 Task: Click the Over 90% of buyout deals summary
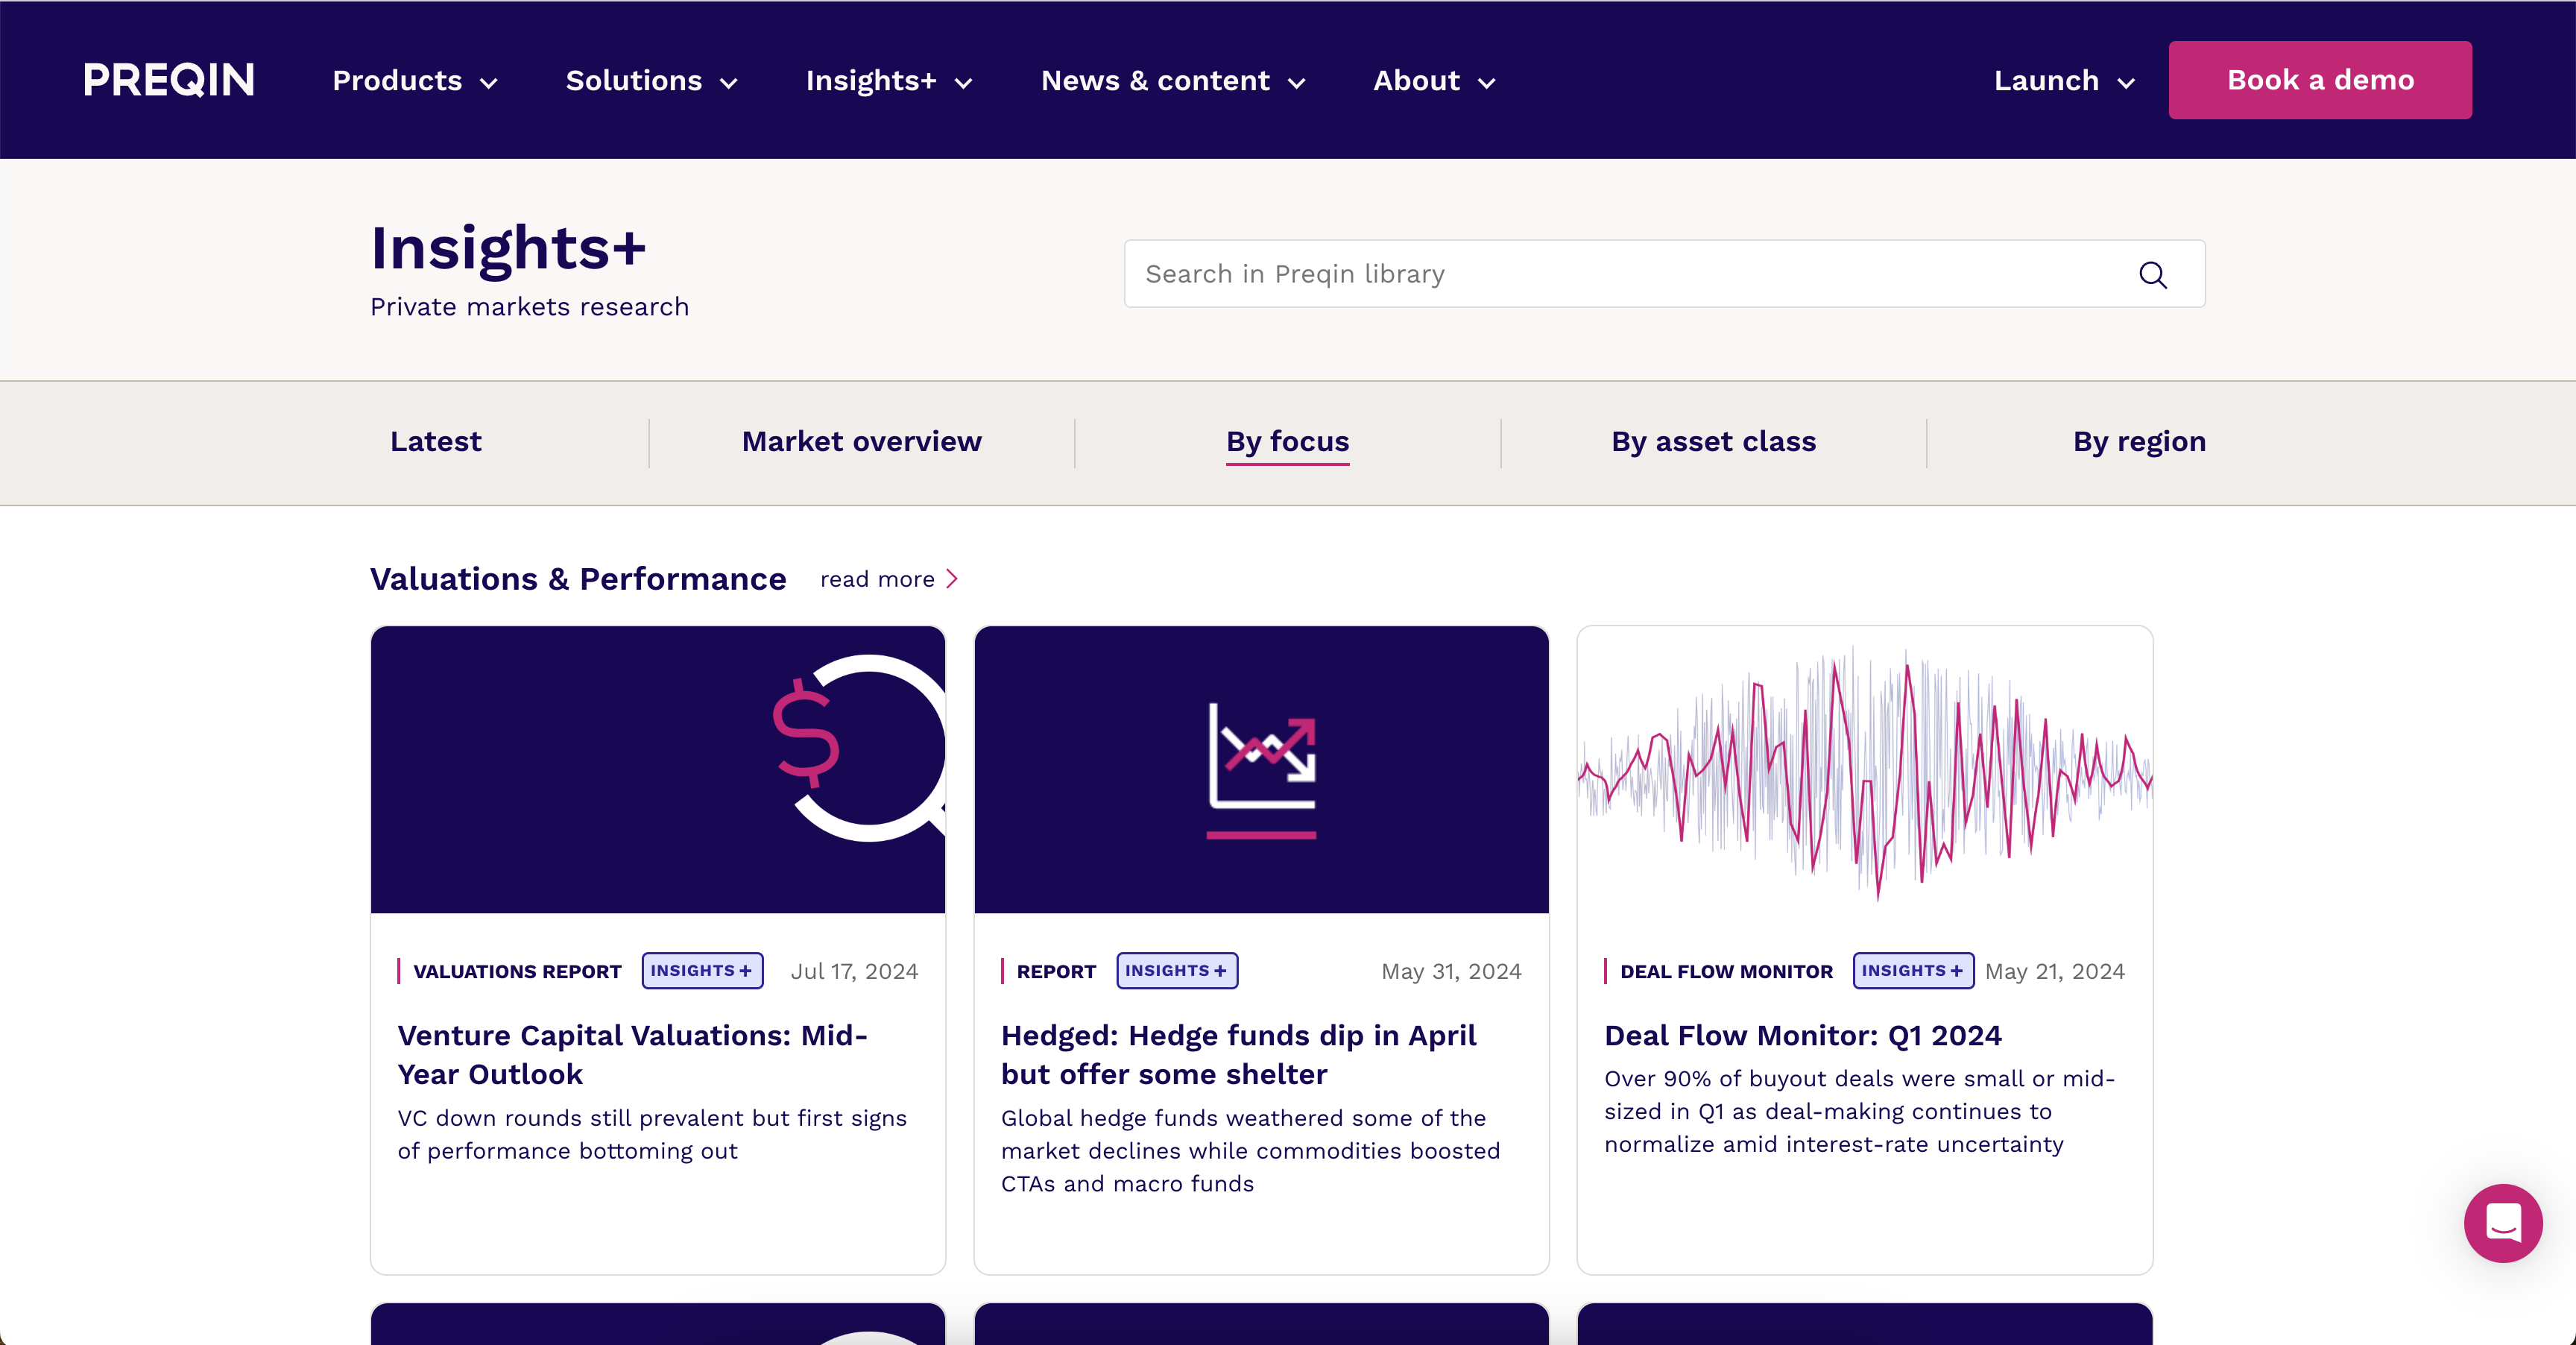1860,1111
